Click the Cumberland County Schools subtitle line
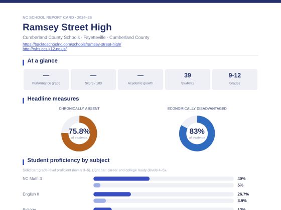The height and width of the screenshot is (210, 281). pos(86,37)
